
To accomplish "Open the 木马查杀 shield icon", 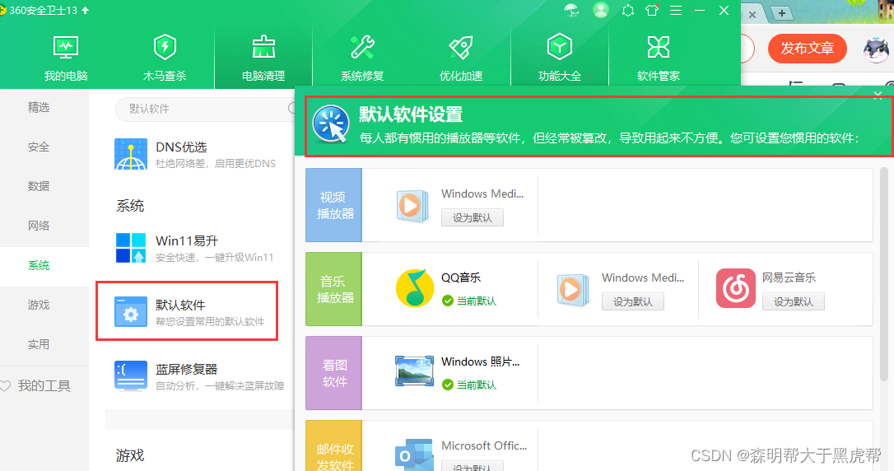I will tap(165, 47).
